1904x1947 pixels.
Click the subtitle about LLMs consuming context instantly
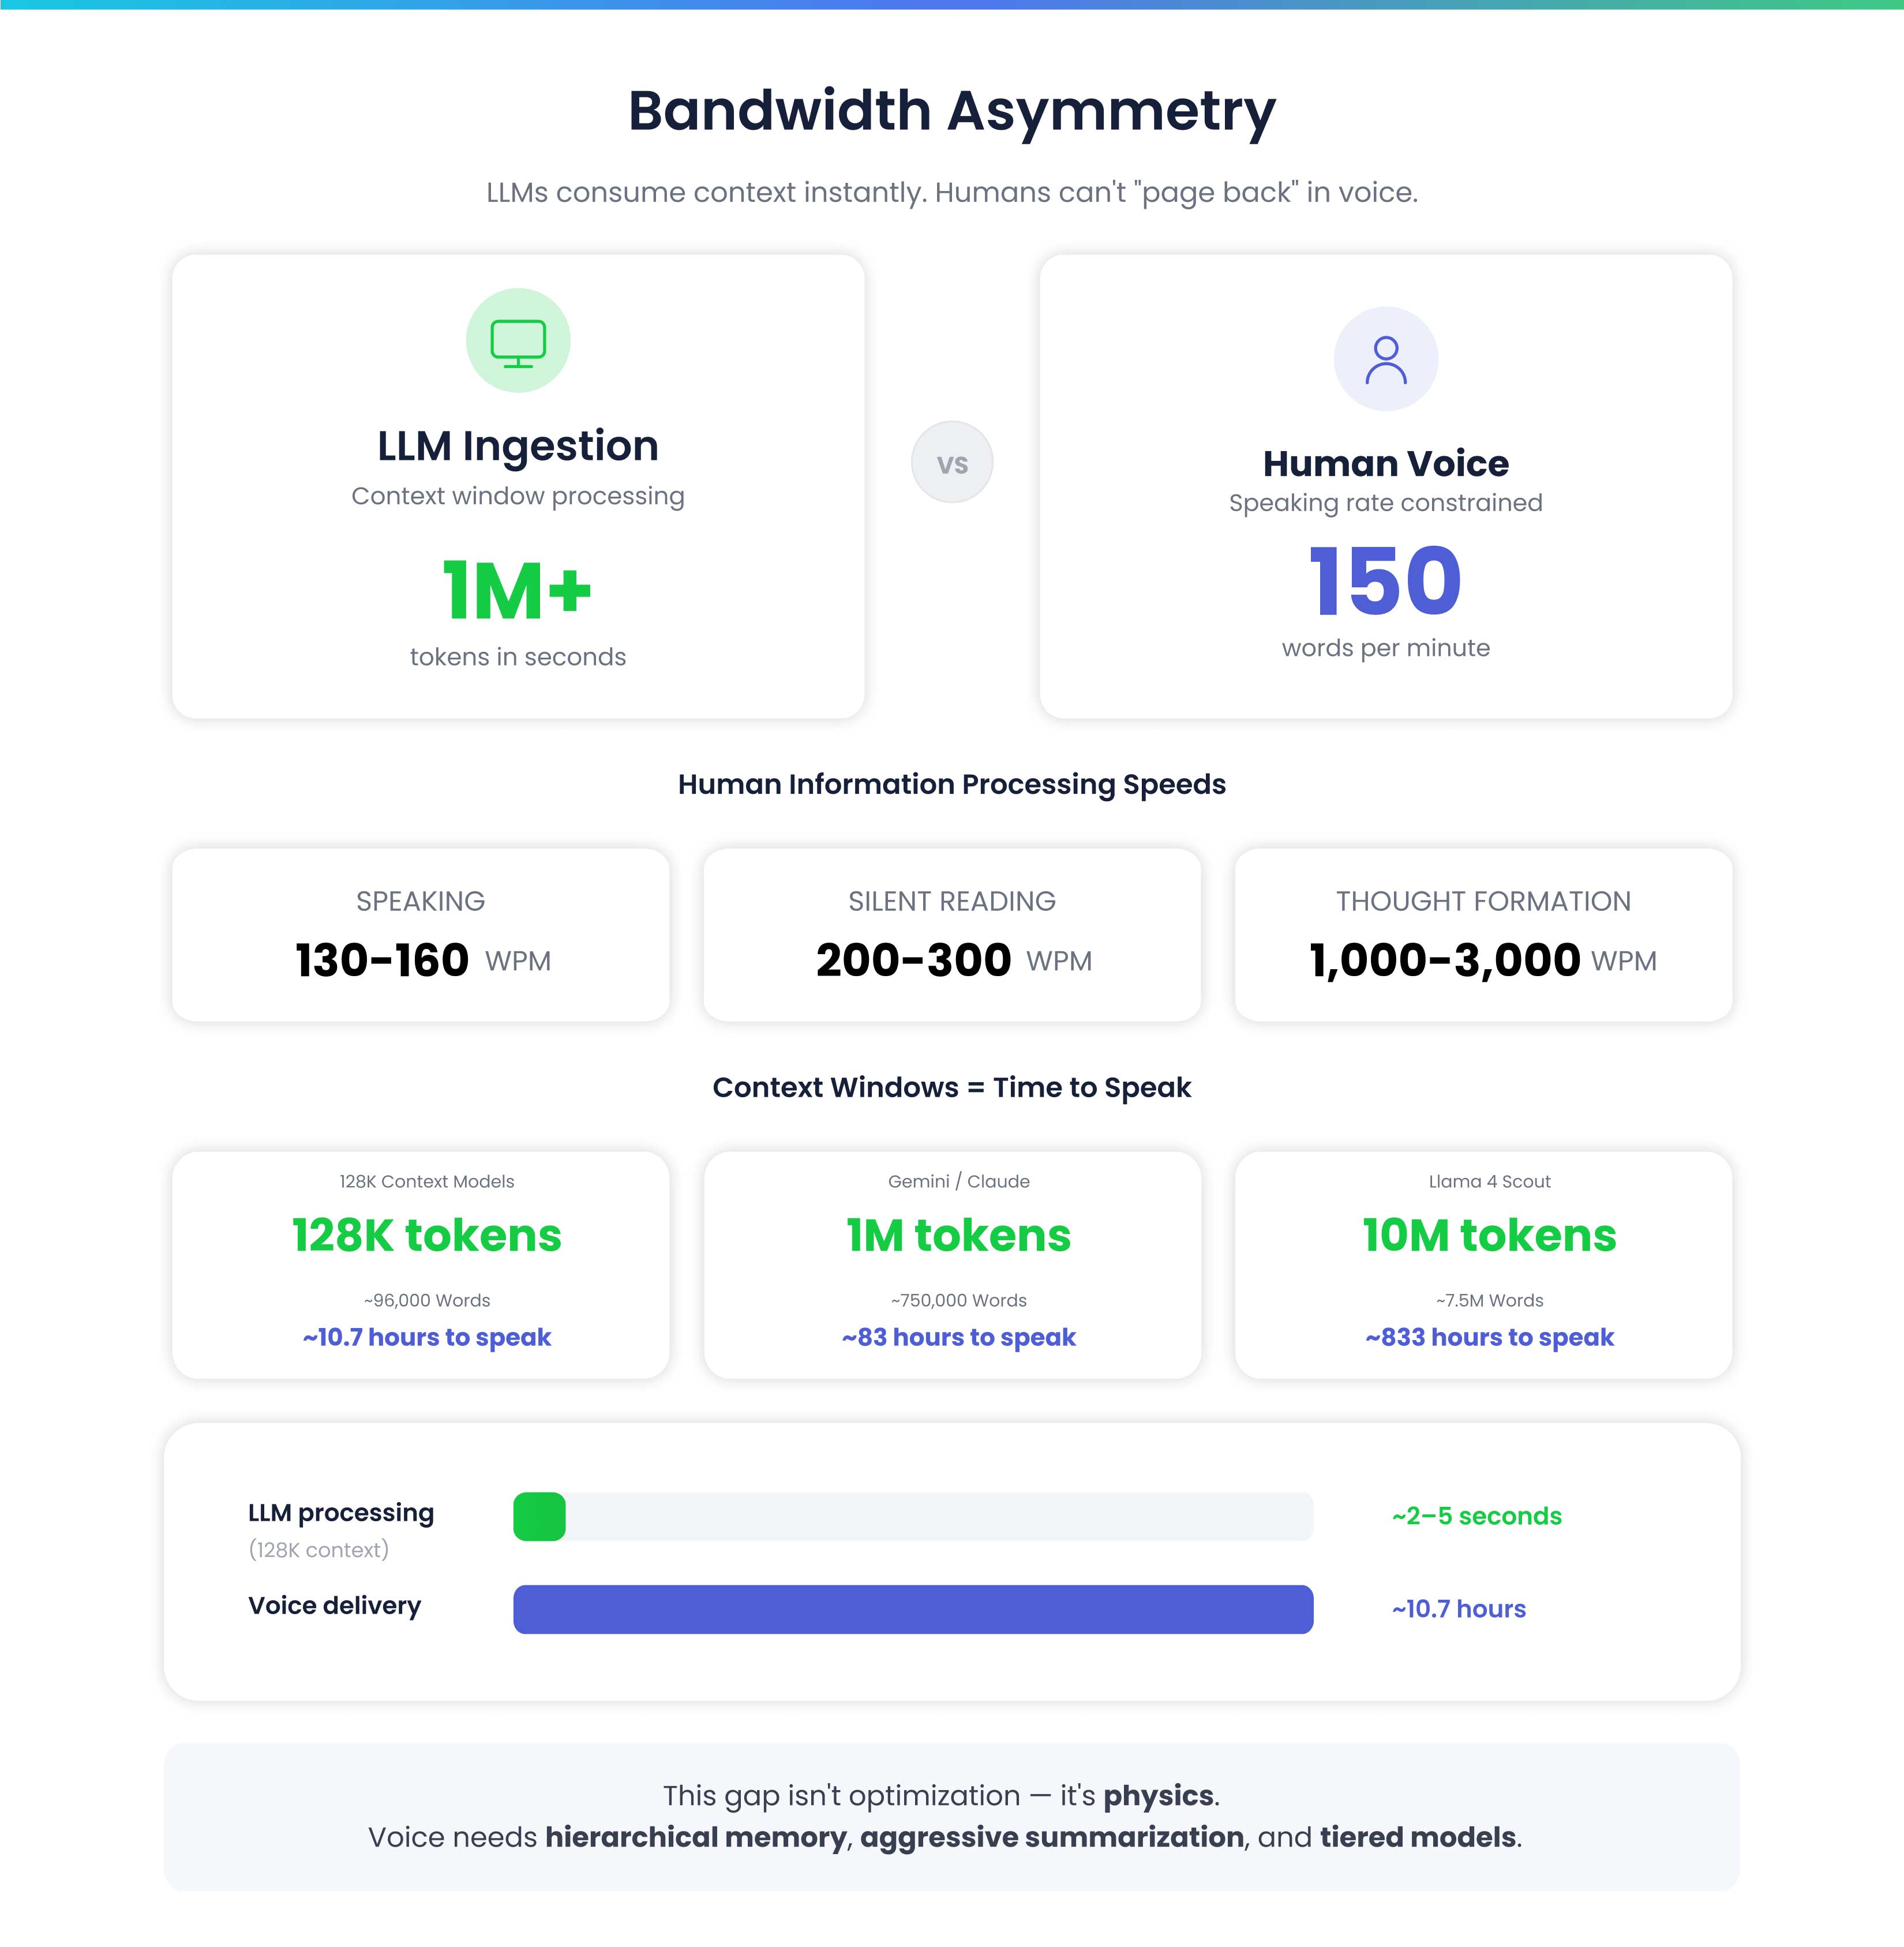(x=952, y=192)
